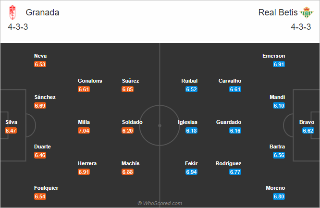320x208 pixels.
Task: Open the Granada team name link
Action: click(x=42, y=12)
